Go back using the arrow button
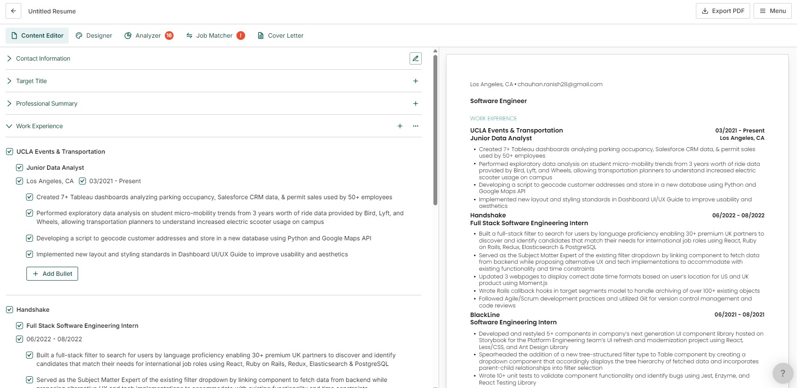 click(13, 11)
